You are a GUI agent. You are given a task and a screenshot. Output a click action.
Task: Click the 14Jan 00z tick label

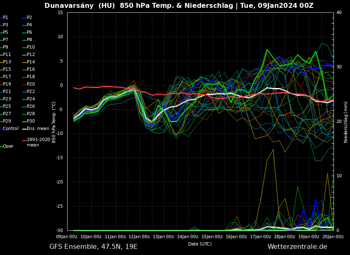188,236
